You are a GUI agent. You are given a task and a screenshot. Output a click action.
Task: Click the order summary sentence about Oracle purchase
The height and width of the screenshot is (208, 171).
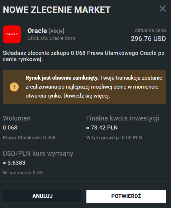(84, 56)
